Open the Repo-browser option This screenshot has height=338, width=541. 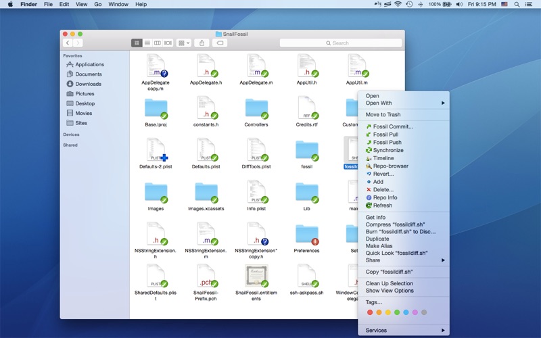click(390, 166)
